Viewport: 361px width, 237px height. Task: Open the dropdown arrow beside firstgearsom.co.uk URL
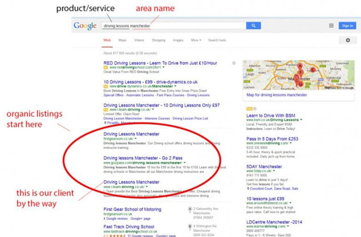136,138
